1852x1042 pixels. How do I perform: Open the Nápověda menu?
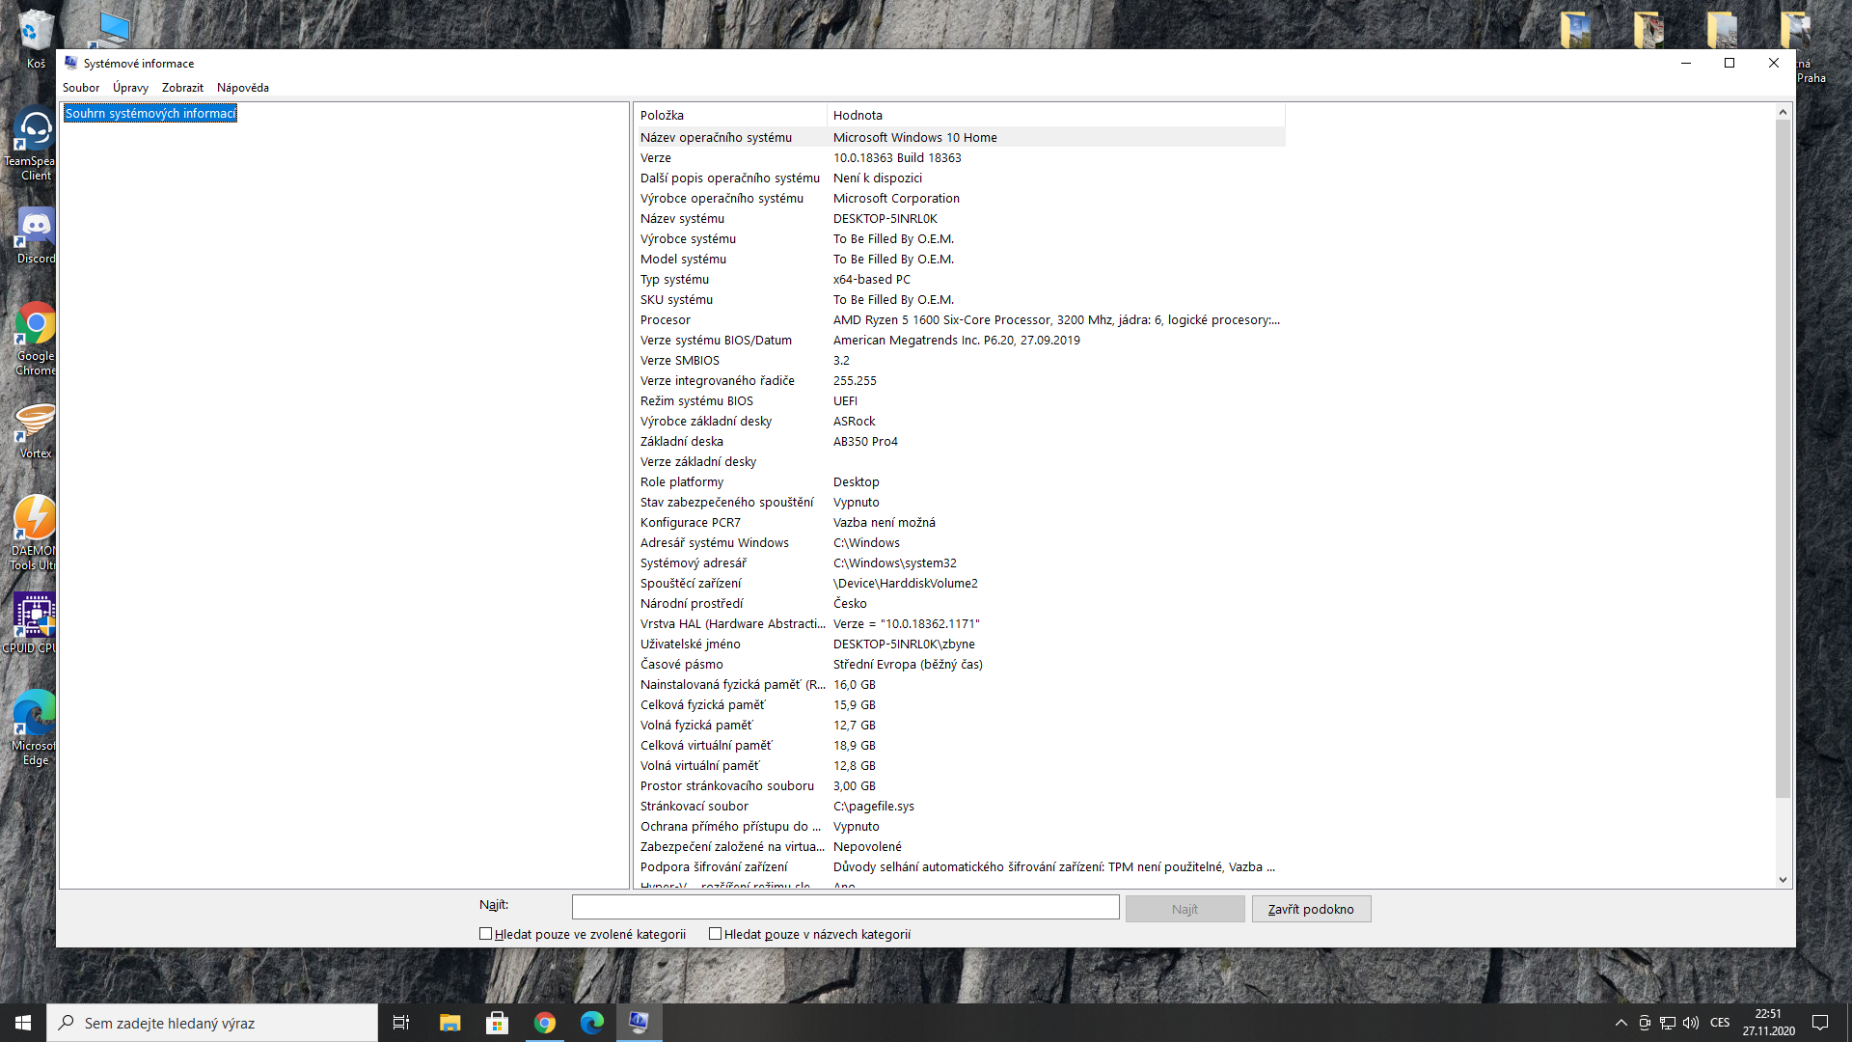click(x=243, y=88)
